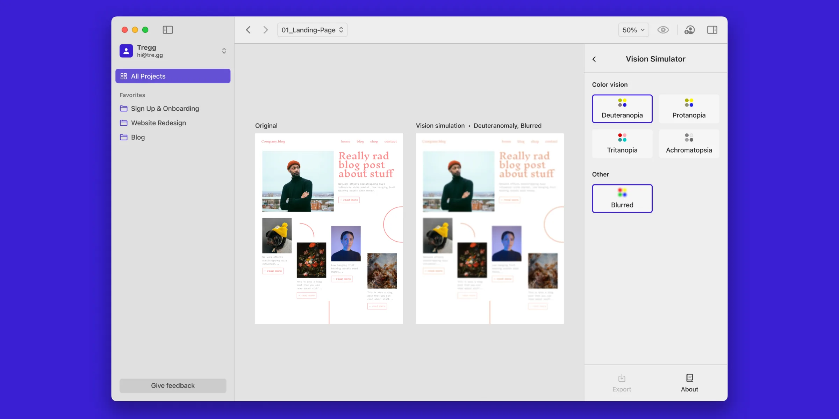Toggle preview with the eye icon
The image size is (839, 419).
pyautogui.click(x=663, y=30)
